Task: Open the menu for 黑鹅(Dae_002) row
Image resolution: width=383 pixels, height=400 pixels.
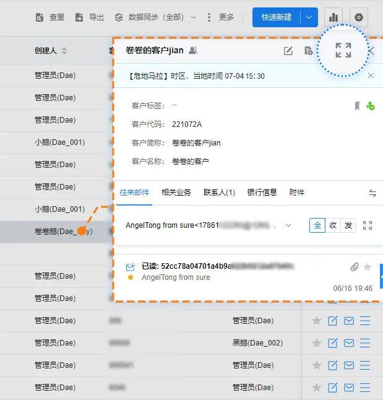Action: pyautogui.click(x=365, y=343)
